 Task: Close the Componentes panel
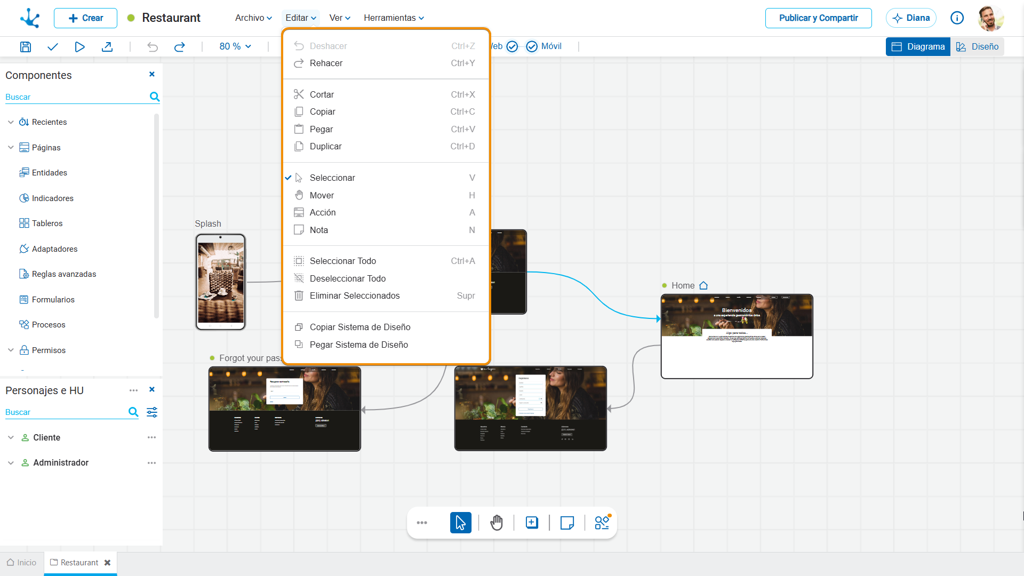click(x=152, y=74)
